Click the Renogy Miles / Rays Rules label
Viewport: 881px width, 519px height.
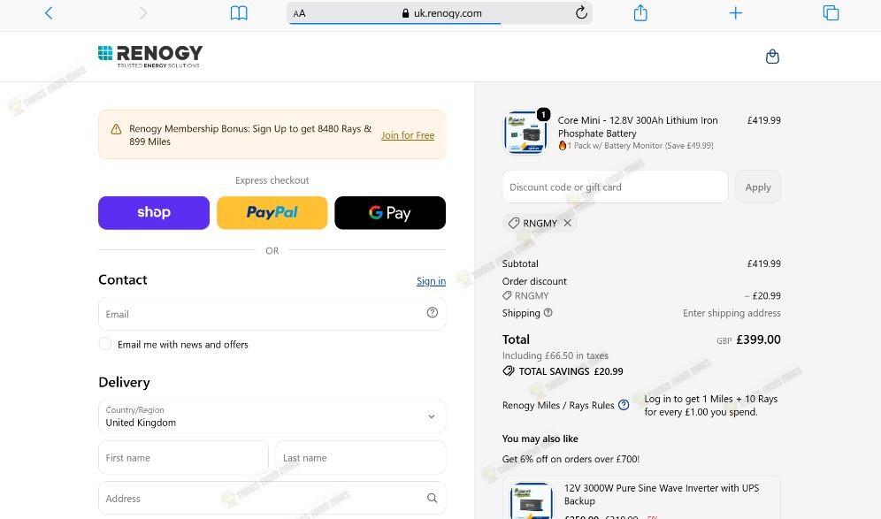[558, 405]
